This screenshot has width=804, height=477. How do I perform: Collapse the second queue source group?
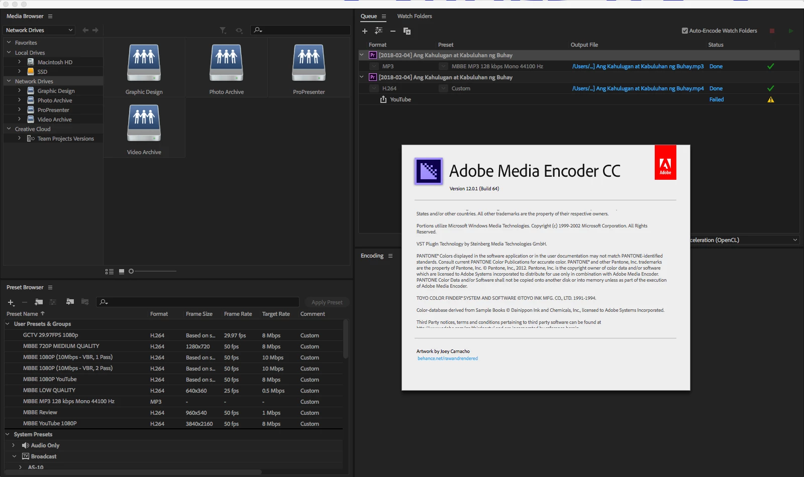362,77
